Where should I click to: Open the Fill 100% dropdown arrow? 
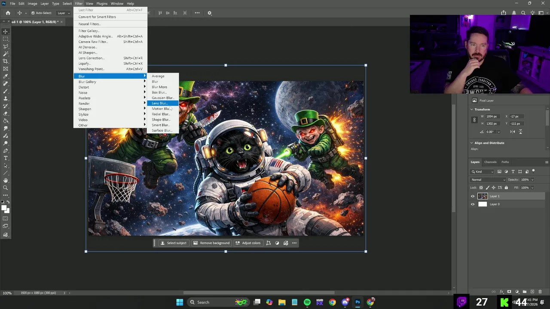coord(532,188)
